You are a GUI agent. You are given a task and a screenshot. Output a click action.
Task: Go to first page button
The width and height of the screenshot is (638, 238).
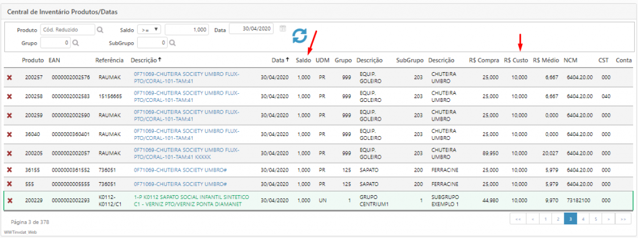pyautogui.click(x=518, y=219)
